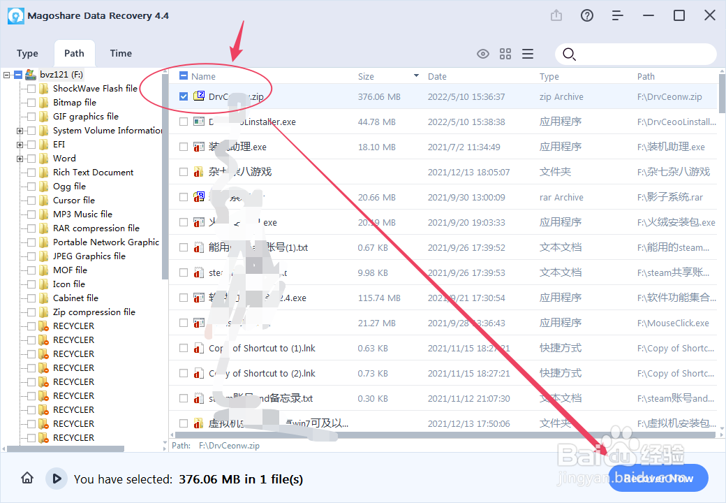Toggle the bvz121 (F:) drive checkbox
This screenshot has height=503, width=726.
(x=18, y=75)
